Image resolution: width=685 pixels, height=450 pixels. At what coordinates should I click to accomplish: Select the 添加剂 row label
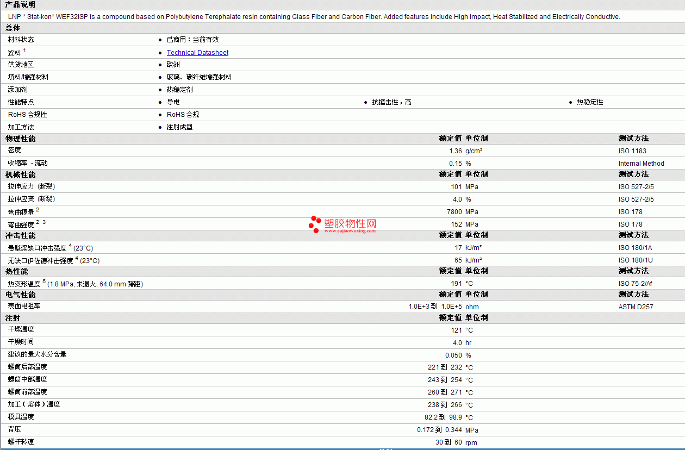coord(17,90)
